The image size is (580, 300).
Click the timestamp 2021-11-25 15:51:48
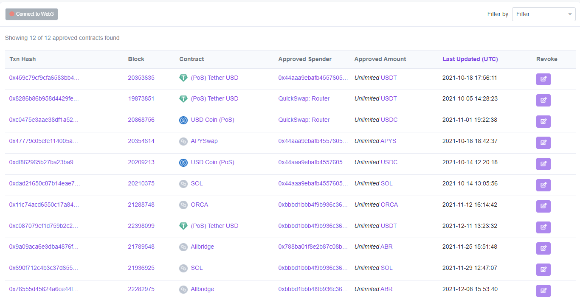470,247
